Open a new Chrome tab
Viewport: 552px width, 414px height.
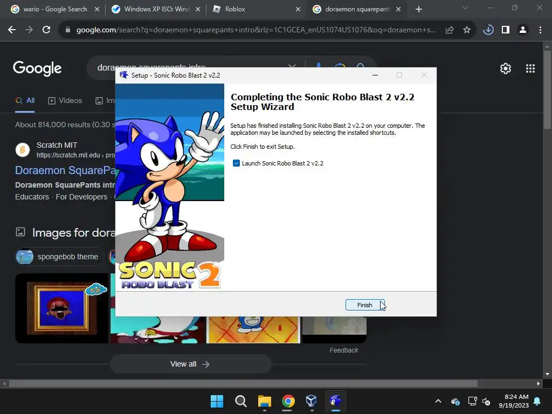(x=418, y=9)
